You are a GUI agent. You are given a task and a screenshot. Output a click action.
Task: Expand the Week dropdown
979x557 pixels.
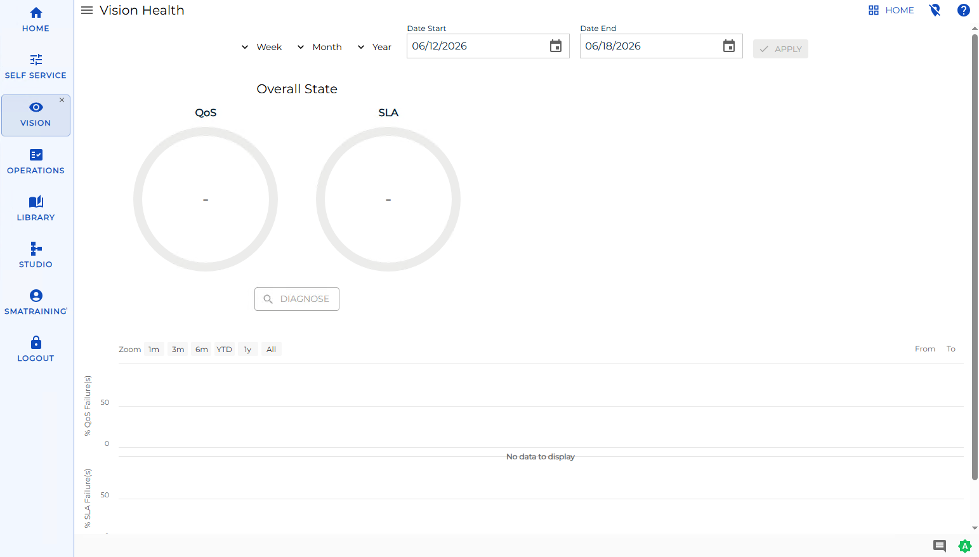coord(261,47)
